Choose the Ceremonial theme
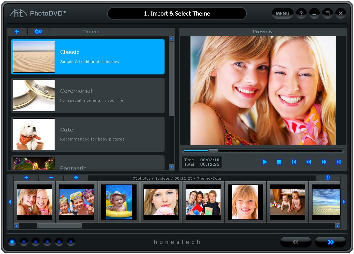The height and width of the screenshot is (254, 354). [88, 96]
